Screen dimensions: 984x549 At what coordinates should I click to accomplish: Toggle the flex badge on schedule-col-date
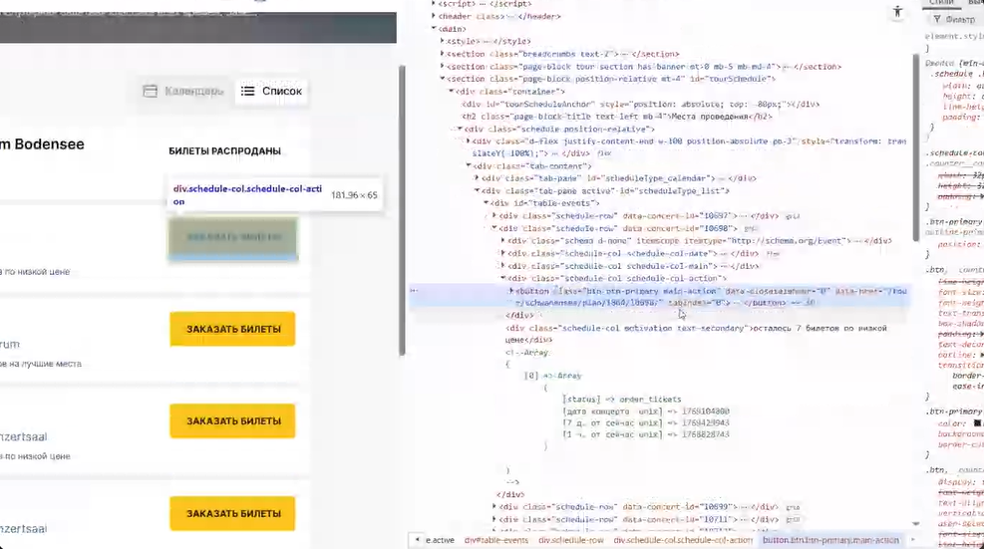[773, 253]
